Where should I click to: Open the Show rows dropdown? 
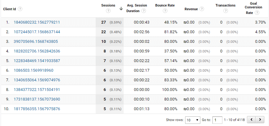193,120
